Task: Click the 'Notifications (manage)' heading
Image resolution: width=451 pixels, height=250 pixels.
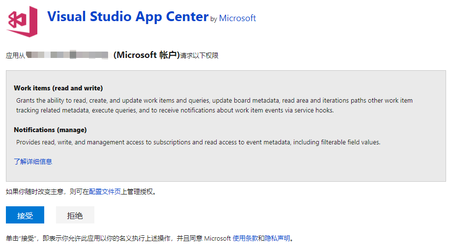Action: point(50,130)
